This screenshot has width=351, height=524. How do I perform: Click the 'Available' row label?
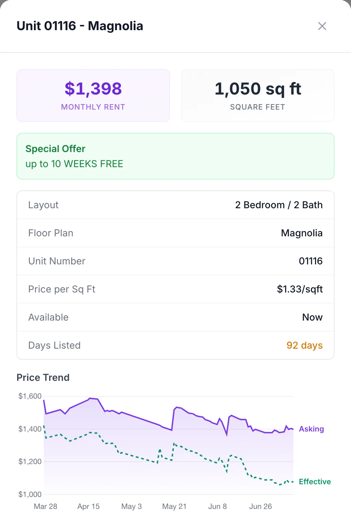pyautogui.click(x=48, y=317)
